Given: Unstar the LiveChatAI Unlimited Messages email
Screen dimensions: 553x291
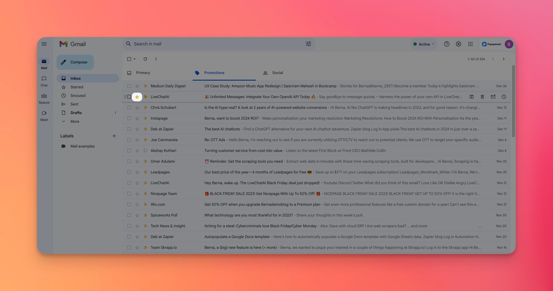Looking at the screenshot, I should click(x=137, y=97).
